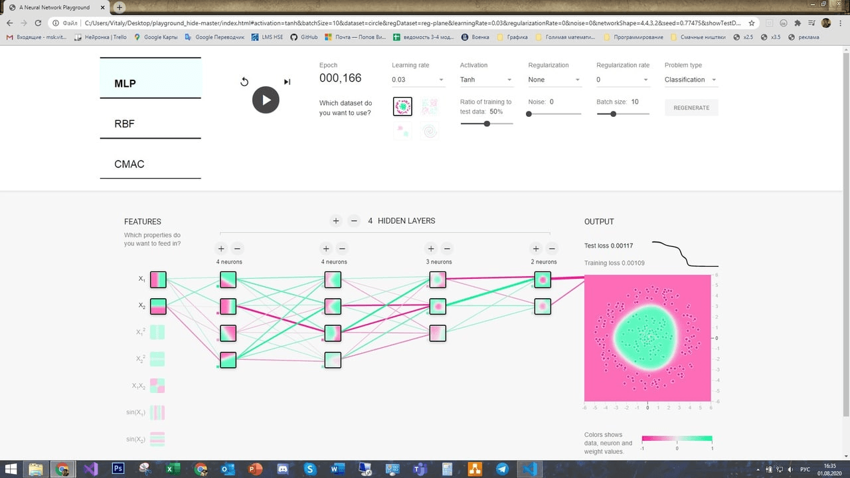Screen dimensions: 850x478
Task: Select the circle dataset thumbnail
Action: coord(402,106)
